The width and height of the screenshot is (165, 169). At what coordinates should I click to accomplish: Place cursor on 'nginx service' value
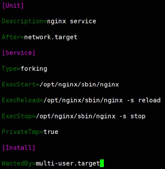(72, 21)
